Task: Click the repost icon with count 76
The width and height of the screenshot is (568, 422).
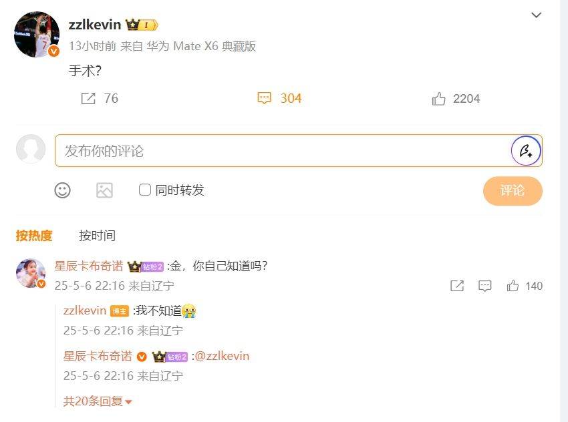Action: 88,98
